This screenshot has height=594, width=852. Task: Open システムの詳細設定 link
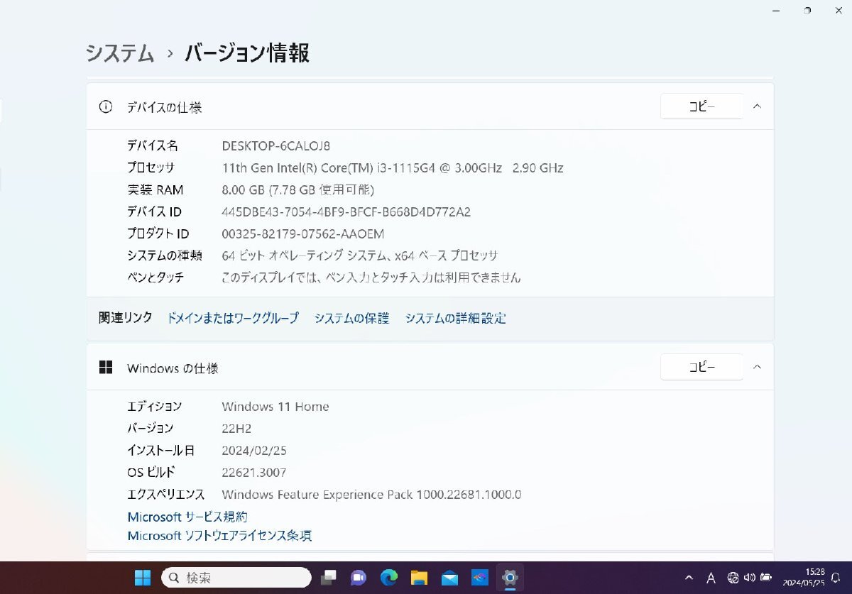click(456, 318)
